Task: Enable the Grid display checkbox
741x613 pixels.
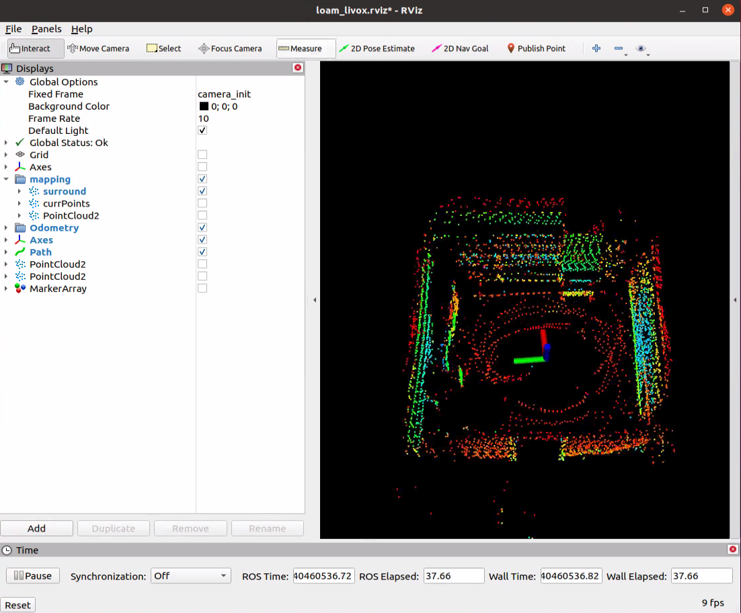Action: point(202,155)
